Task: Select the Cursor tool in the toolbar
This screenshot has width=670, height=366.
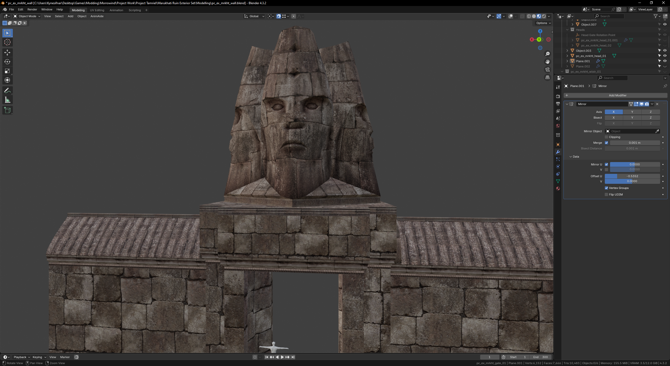Action: coord(7,42)
